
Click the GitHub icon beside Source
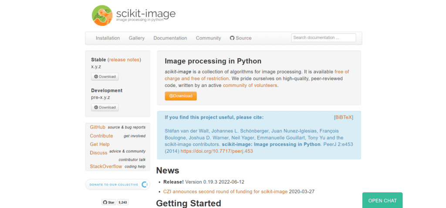(232, 38)
